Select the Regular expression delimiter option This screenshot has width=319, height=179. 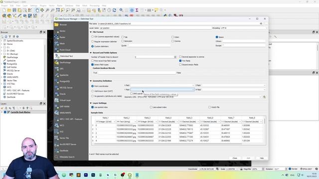pyautogui.click(x=92, y=41)
